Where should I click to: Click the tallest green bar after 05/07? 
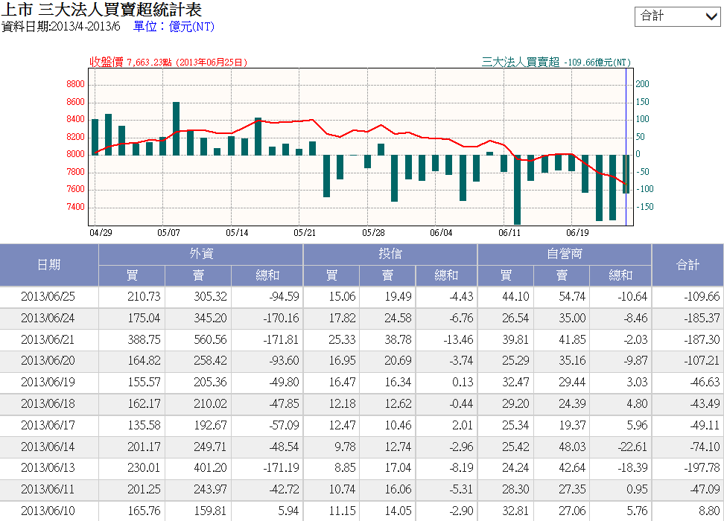point(176,128)
